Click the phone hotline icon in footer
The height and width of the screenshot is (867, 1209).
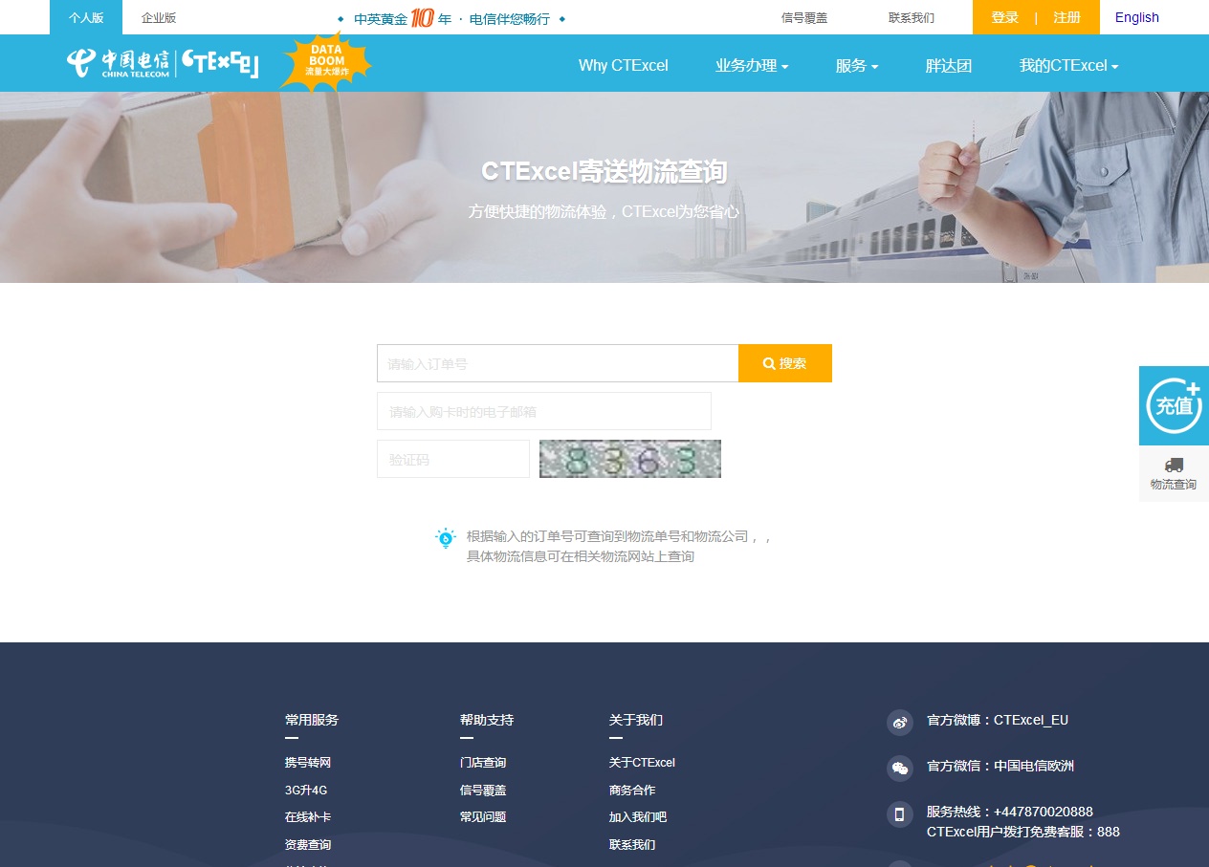pyautogui.click(x=900, y=814)
